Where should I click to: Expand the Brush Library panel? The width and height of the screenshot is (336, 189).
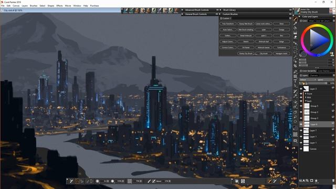point(220,10)
